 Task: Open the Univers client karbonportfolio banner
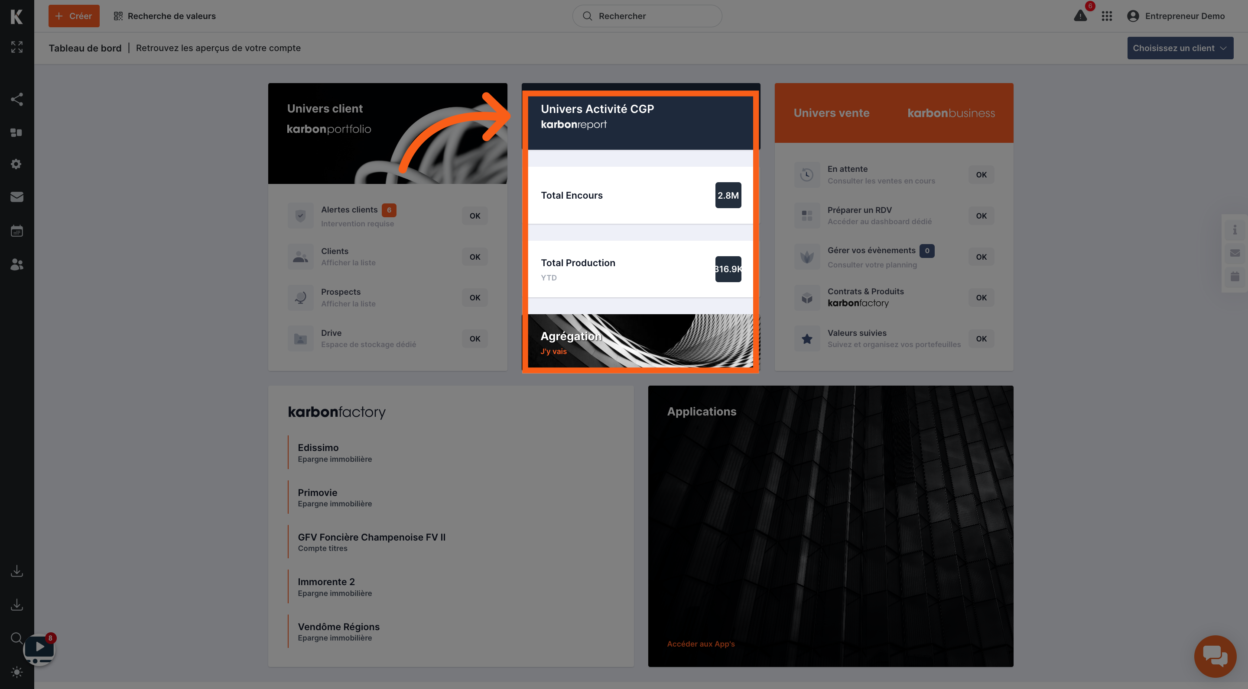tap(387, 133)
